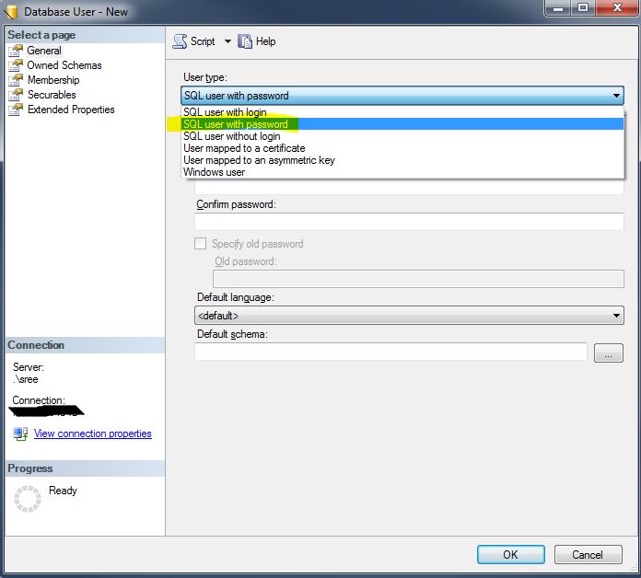This screenshot has width=641, height=578.
Task: Click the connection properties icon
Action: [x=20, y=433]
